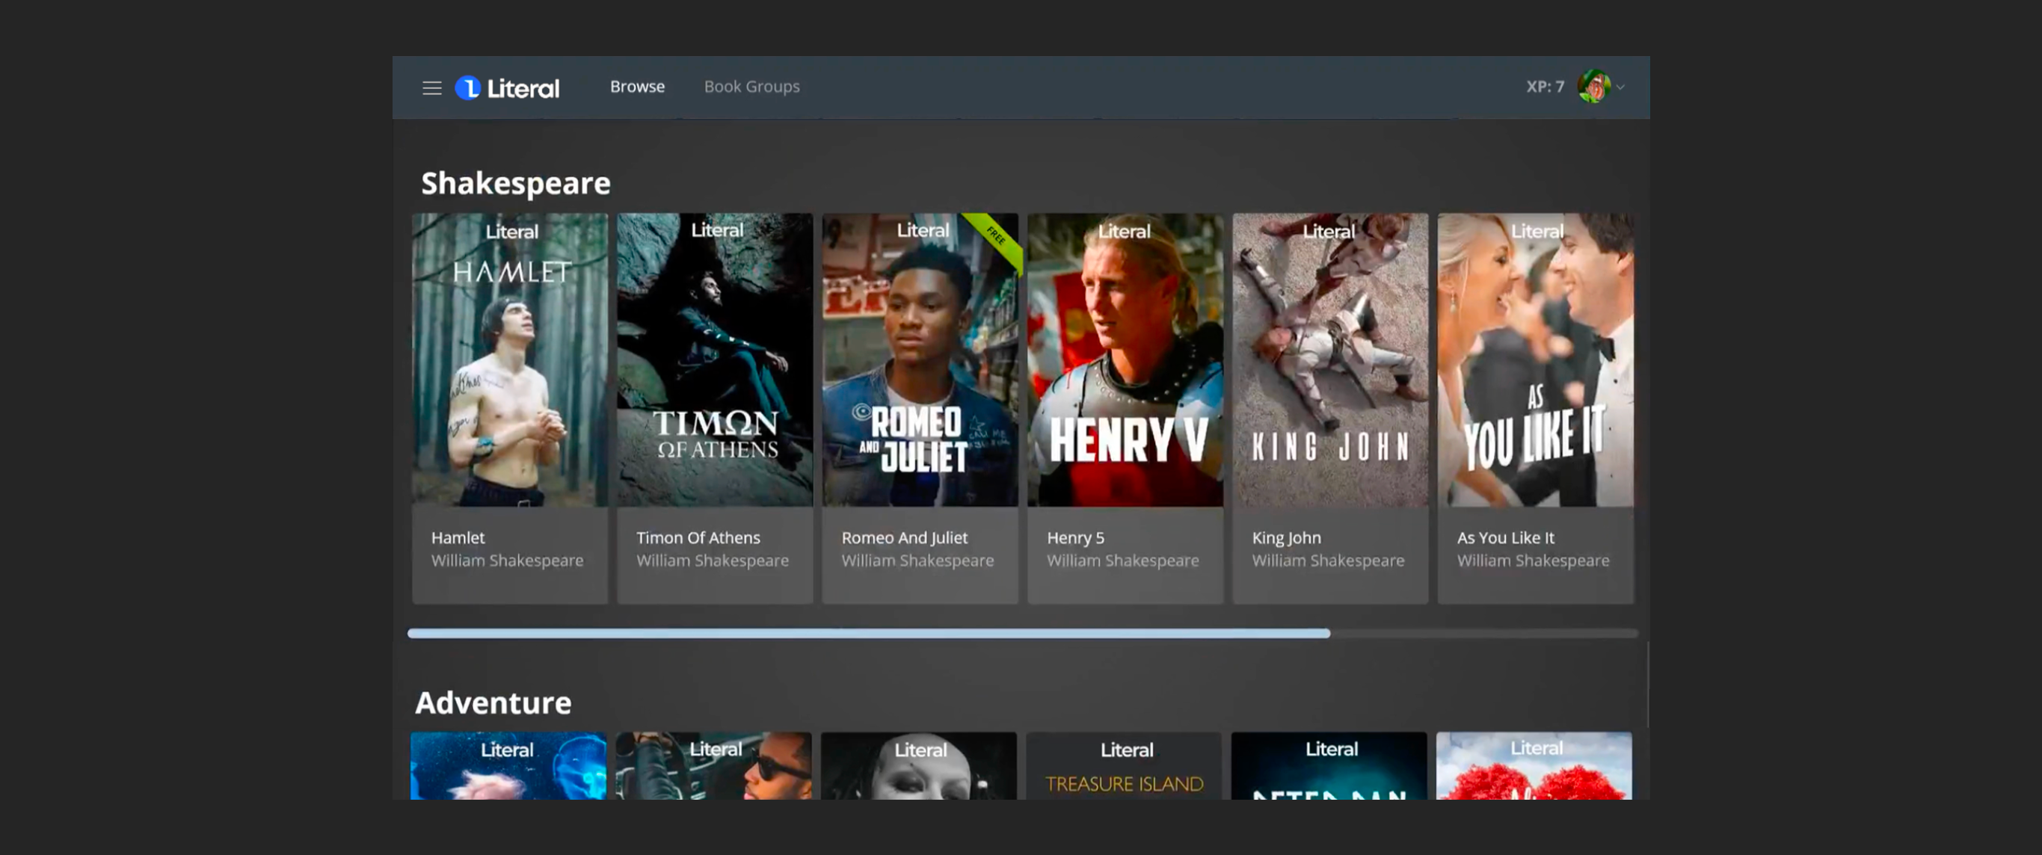2042x855 pixels.
Task: Open Timon of Athens cover
Action: tap(714, 359)
